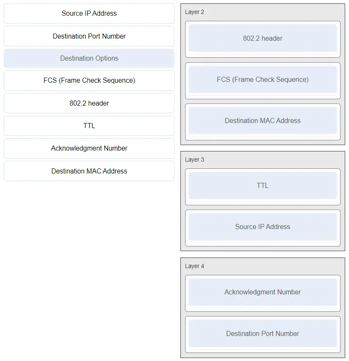The width and height of the screenshot is (349, 361).
Task: Select Acknowledgment Number placed under Layer 4
Action: pos(263,292)
